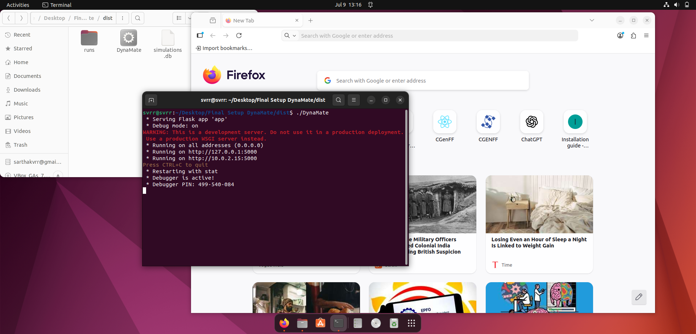Open the sleep and weight gain article
Screen dimensions: 696x334
tap(539, 224)
